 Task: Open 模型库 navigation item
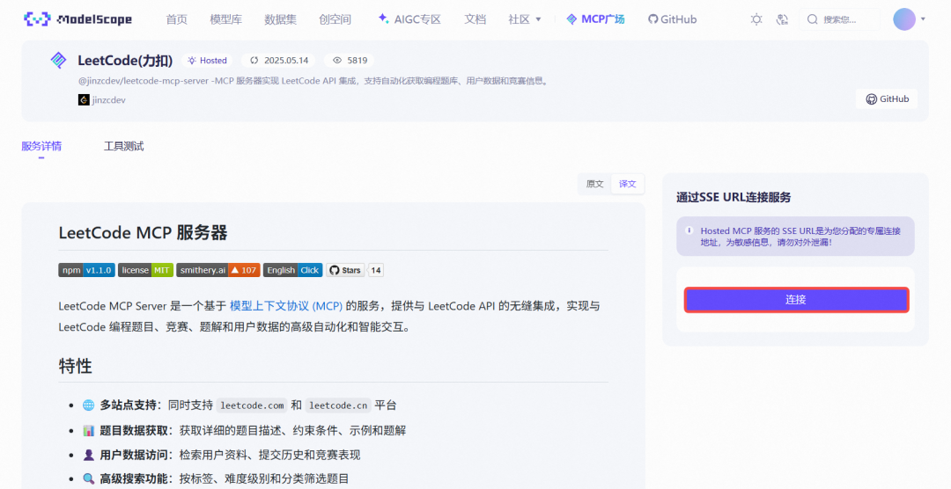click(x=225, y=19)
